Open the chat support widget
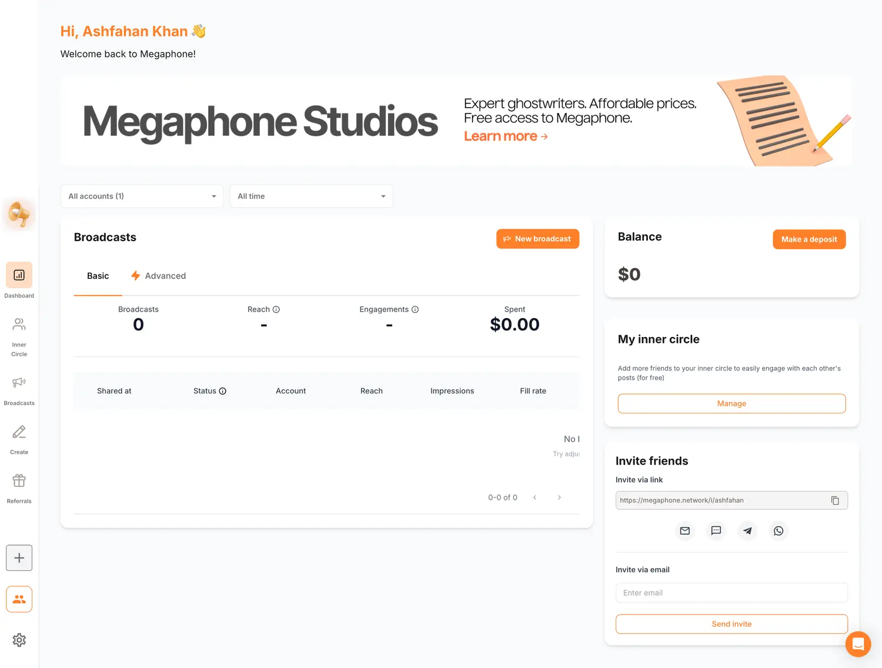The image size is (882, 668). [858, 644]
